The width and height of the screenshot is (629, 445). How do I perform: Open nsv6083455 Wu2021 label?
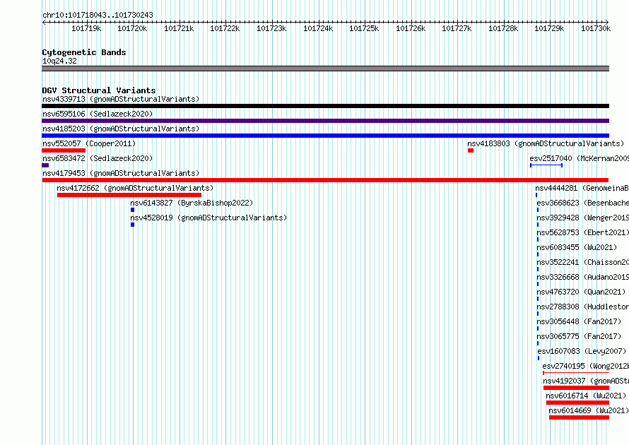click(x=577, y=247)
